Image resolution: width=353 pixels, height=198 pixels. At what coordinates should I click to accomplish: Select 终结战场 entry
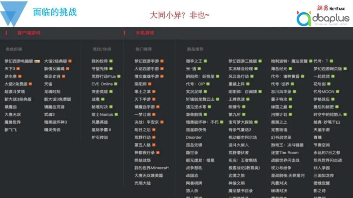coord(143,160)
